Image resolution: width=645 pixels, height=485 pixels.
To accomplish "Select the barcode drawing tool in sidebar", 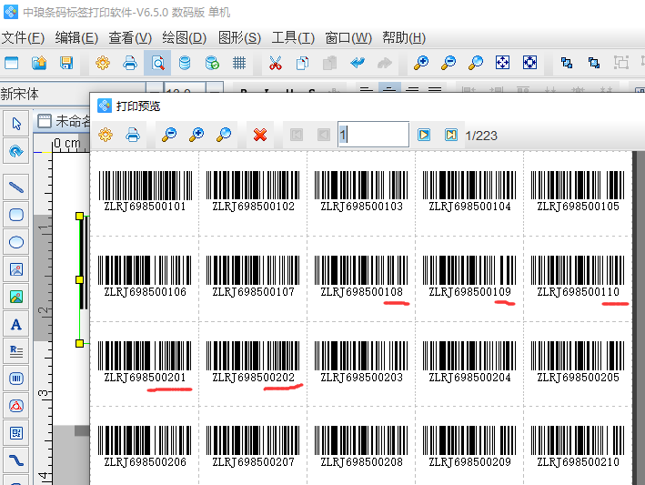I will pyautogui.click(x=15, y=379).
